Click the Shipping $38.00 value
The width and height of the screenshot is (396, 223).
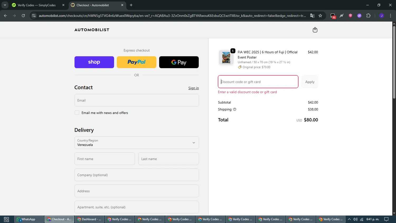coord(313,109)
